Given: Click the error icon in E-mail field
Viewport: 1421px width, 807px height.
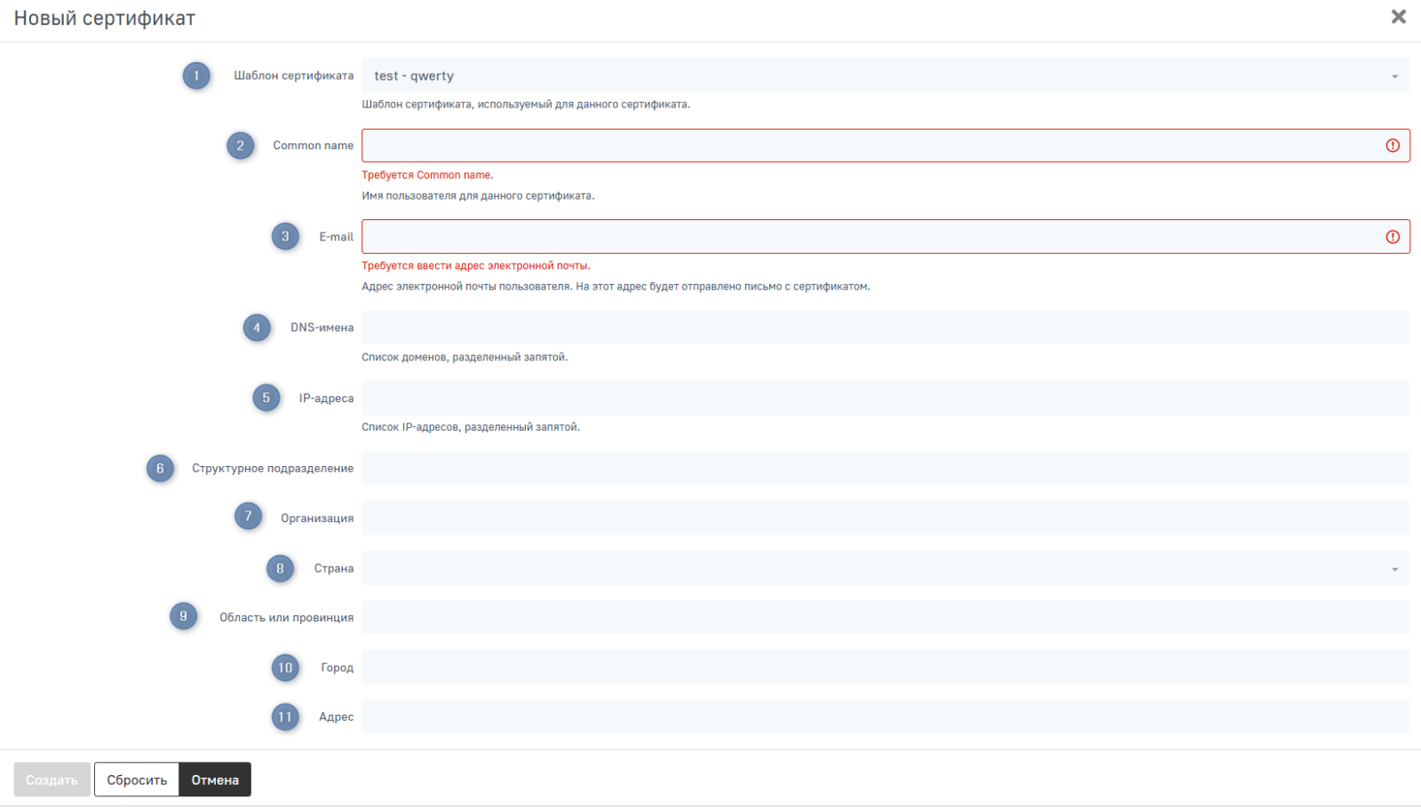Looking at the screenshot, I should pyautogui.click(x=1392, y=237).
